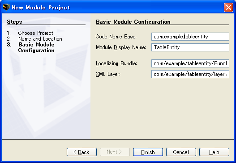Image resolution: width=236 pixels, height=163 pixels.
Task: Select the Localizing Bundle path field
Action: click(x=190, y=63)
